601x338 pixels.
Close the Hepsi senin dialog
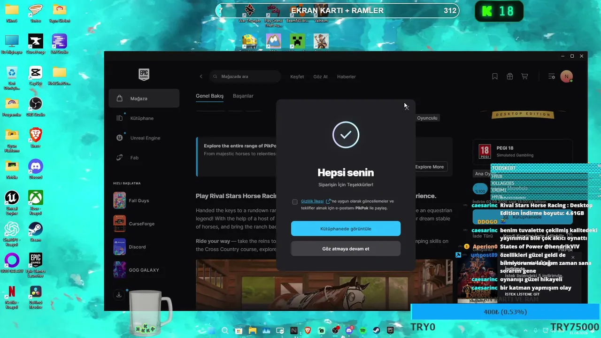point(406,108)
